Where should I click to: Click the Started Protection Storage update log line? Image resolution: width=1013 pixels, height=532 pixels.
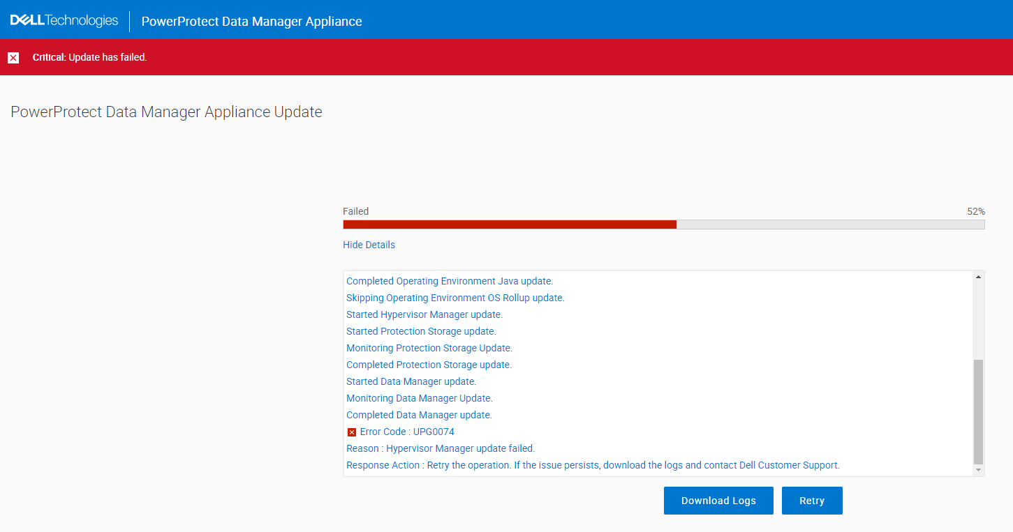pyautogui.click(x=420, y=331)
